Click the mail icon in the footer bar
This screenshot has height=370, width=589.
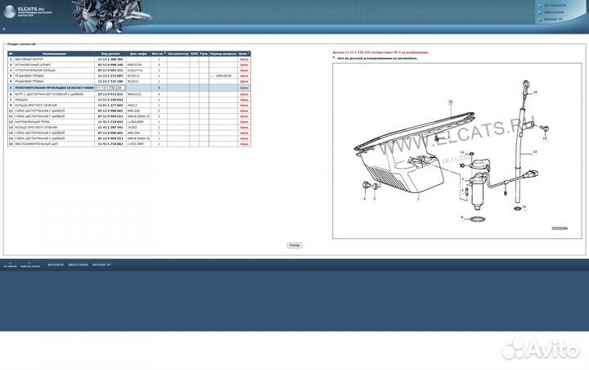click(x=30, y=264)
